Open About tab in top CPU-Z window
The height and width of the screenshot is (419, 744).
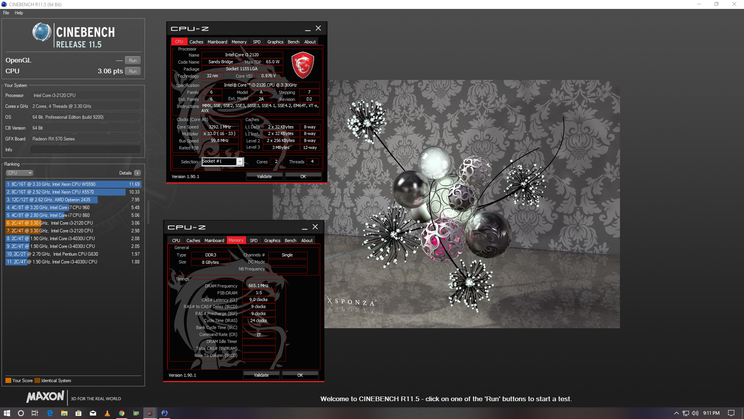tap(310, 42)
